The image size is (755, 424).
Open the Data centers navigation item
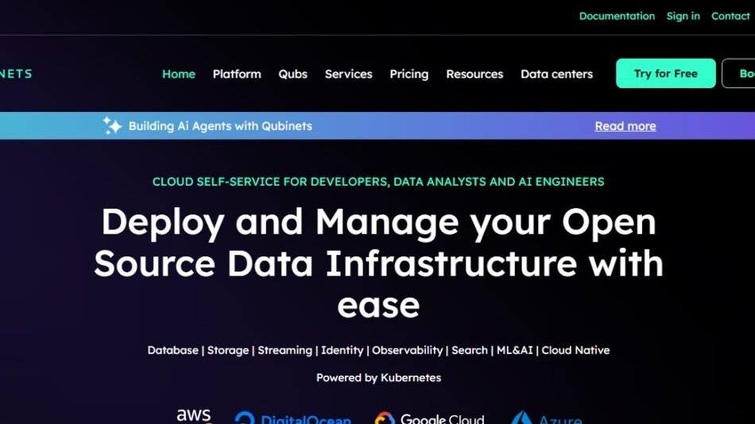tap(556, 74)
